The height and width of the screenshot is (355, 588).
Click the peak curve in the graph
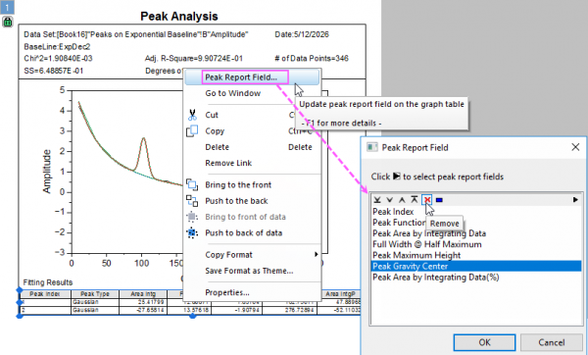click(143, 138)
